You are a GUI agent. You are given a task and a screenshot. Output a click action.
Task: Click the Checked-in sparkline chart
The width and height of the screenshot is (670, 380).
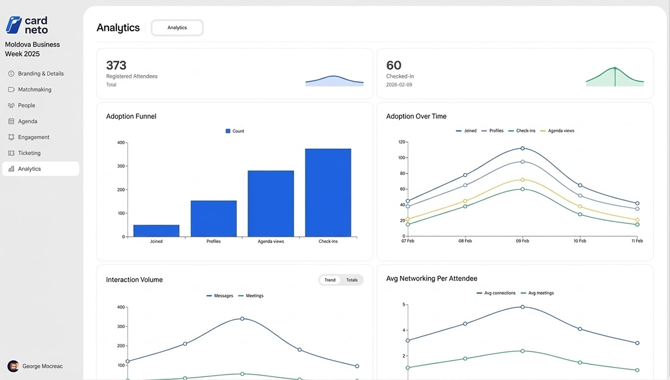(x=614, y=77)
